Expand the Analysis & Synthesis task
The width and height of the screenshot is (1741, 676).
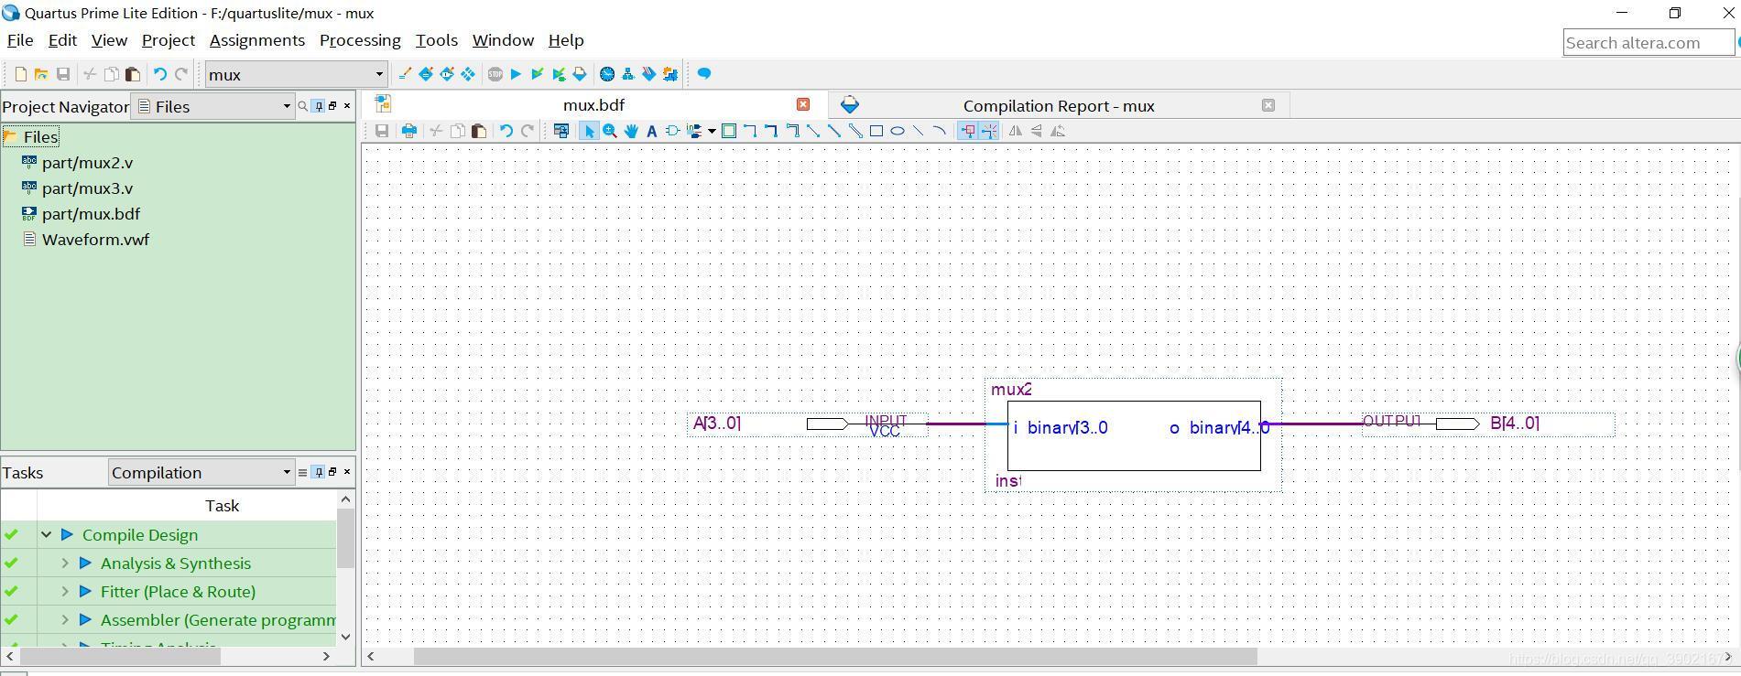click(65, 563)
